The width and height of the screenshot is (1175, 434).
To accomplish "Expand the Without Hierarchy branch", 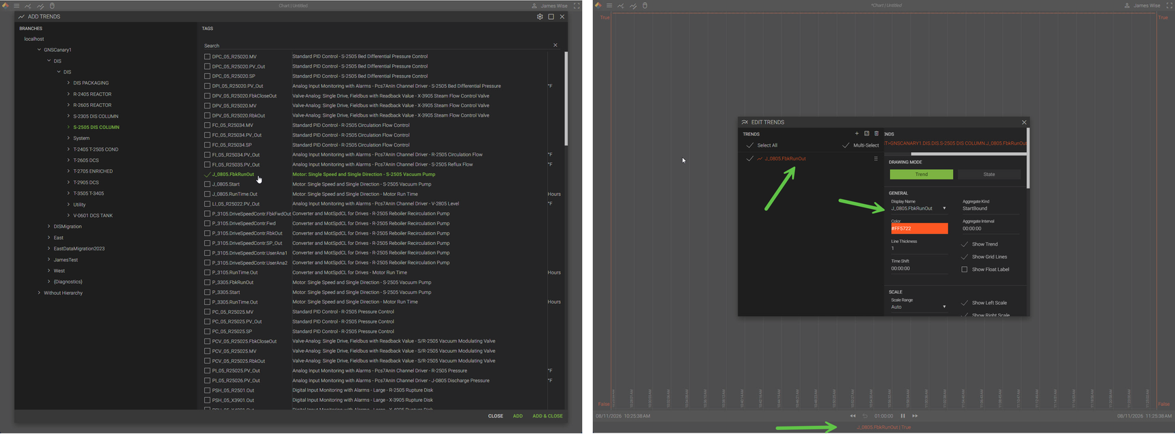I will [x=39, y=293].
